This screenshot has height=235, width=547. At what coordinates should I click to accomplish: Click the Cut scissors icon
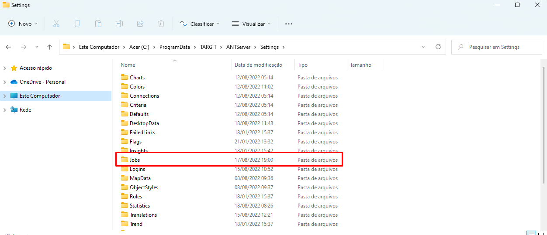(x=56, y=24)
